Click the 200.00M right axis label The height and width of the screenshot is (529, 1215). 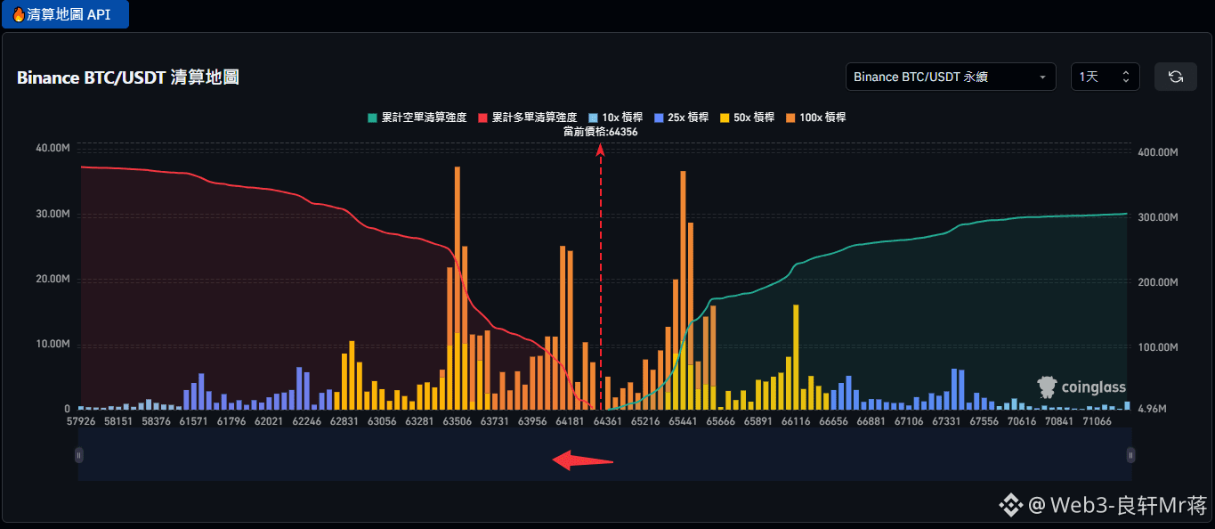tap(1158, 282)
